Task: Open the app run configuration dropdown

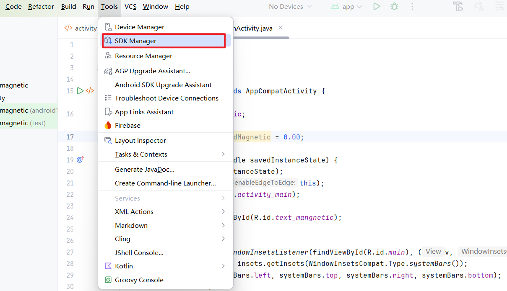Action: (346, 7)
